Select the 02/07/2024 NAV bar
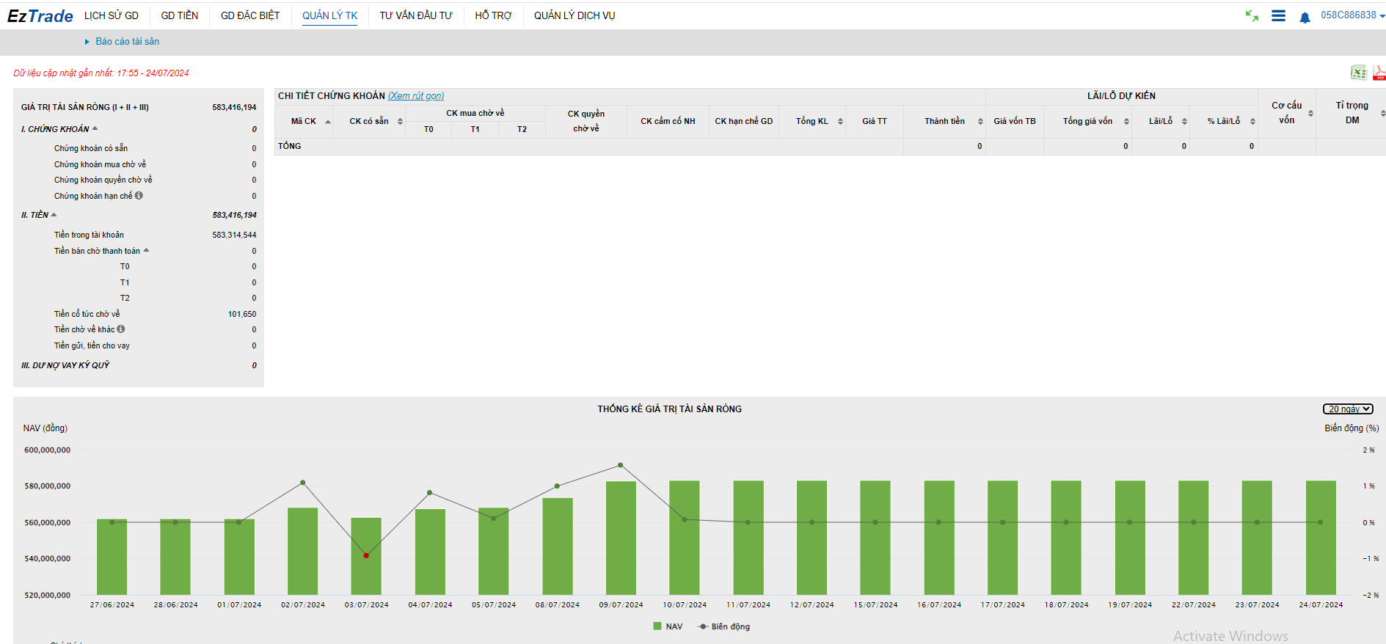The width and height of the screenshot is (1386, 644). pos(303,551)
